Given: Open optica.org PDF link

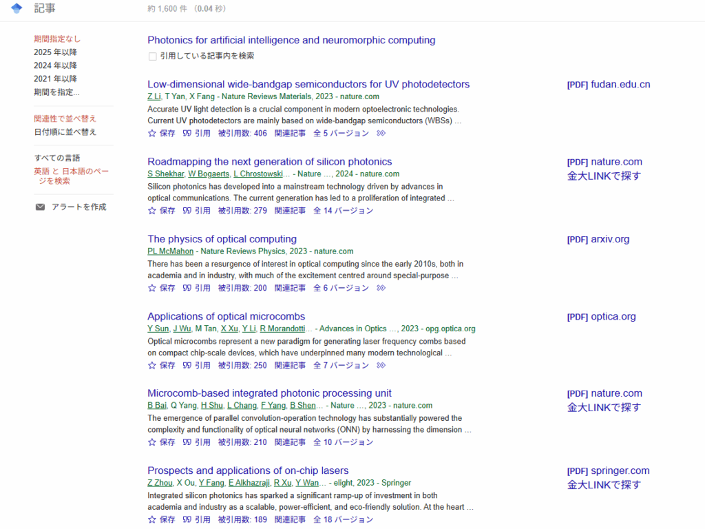Looking at the screenshot, I should 601,317.
